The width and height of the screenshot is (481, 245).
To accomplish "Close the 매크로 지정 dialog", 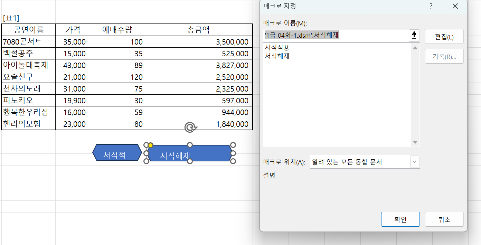I will coord(455,6).
